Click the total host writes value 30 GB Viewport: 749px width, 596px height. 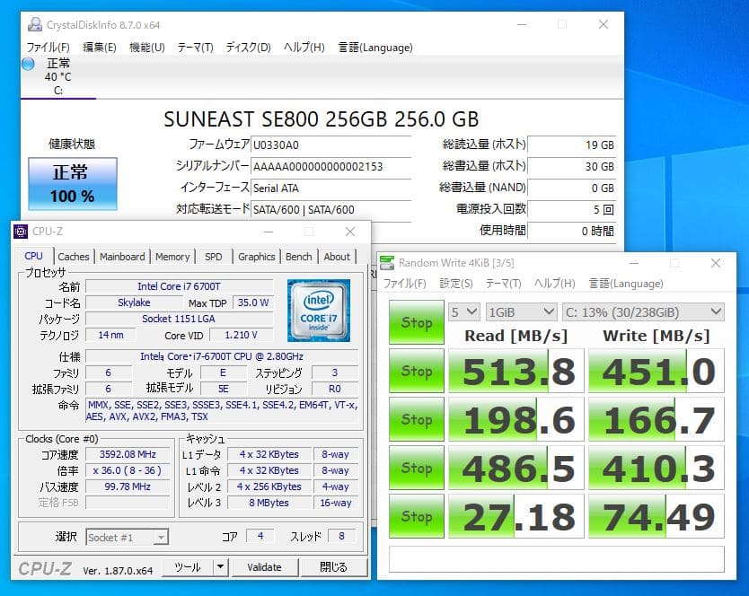click(572, 166)
